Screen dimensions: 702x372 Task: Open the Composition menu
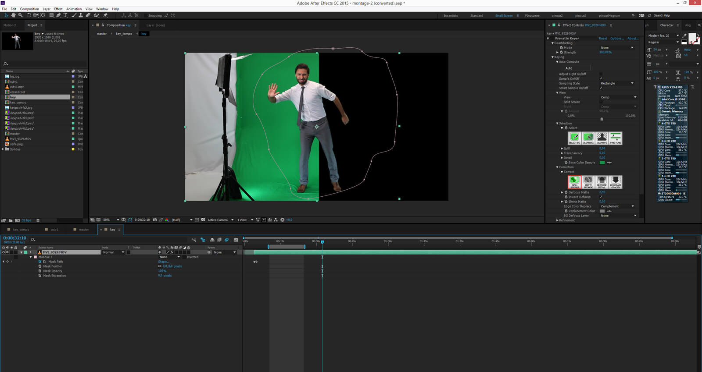coord(29,9)
